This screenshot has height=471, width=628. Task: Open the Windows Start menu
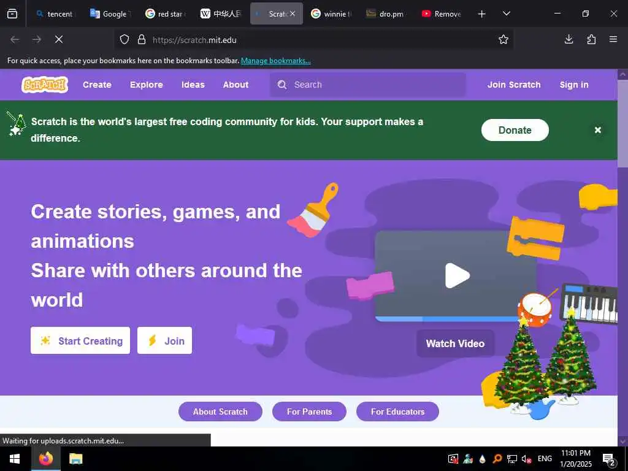15,459
